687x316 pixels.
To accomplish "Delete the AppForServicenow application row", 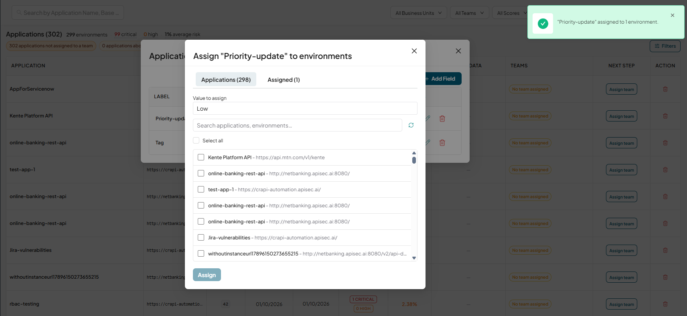I will (665, 89).
